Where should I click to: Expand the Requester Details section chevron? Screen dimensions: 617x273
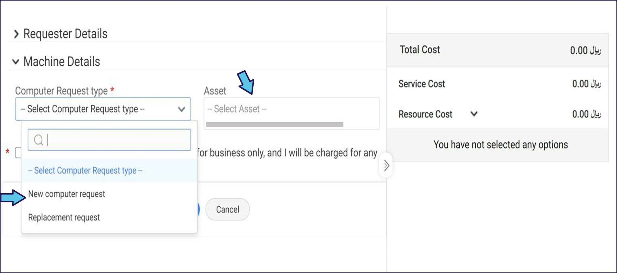16,34
